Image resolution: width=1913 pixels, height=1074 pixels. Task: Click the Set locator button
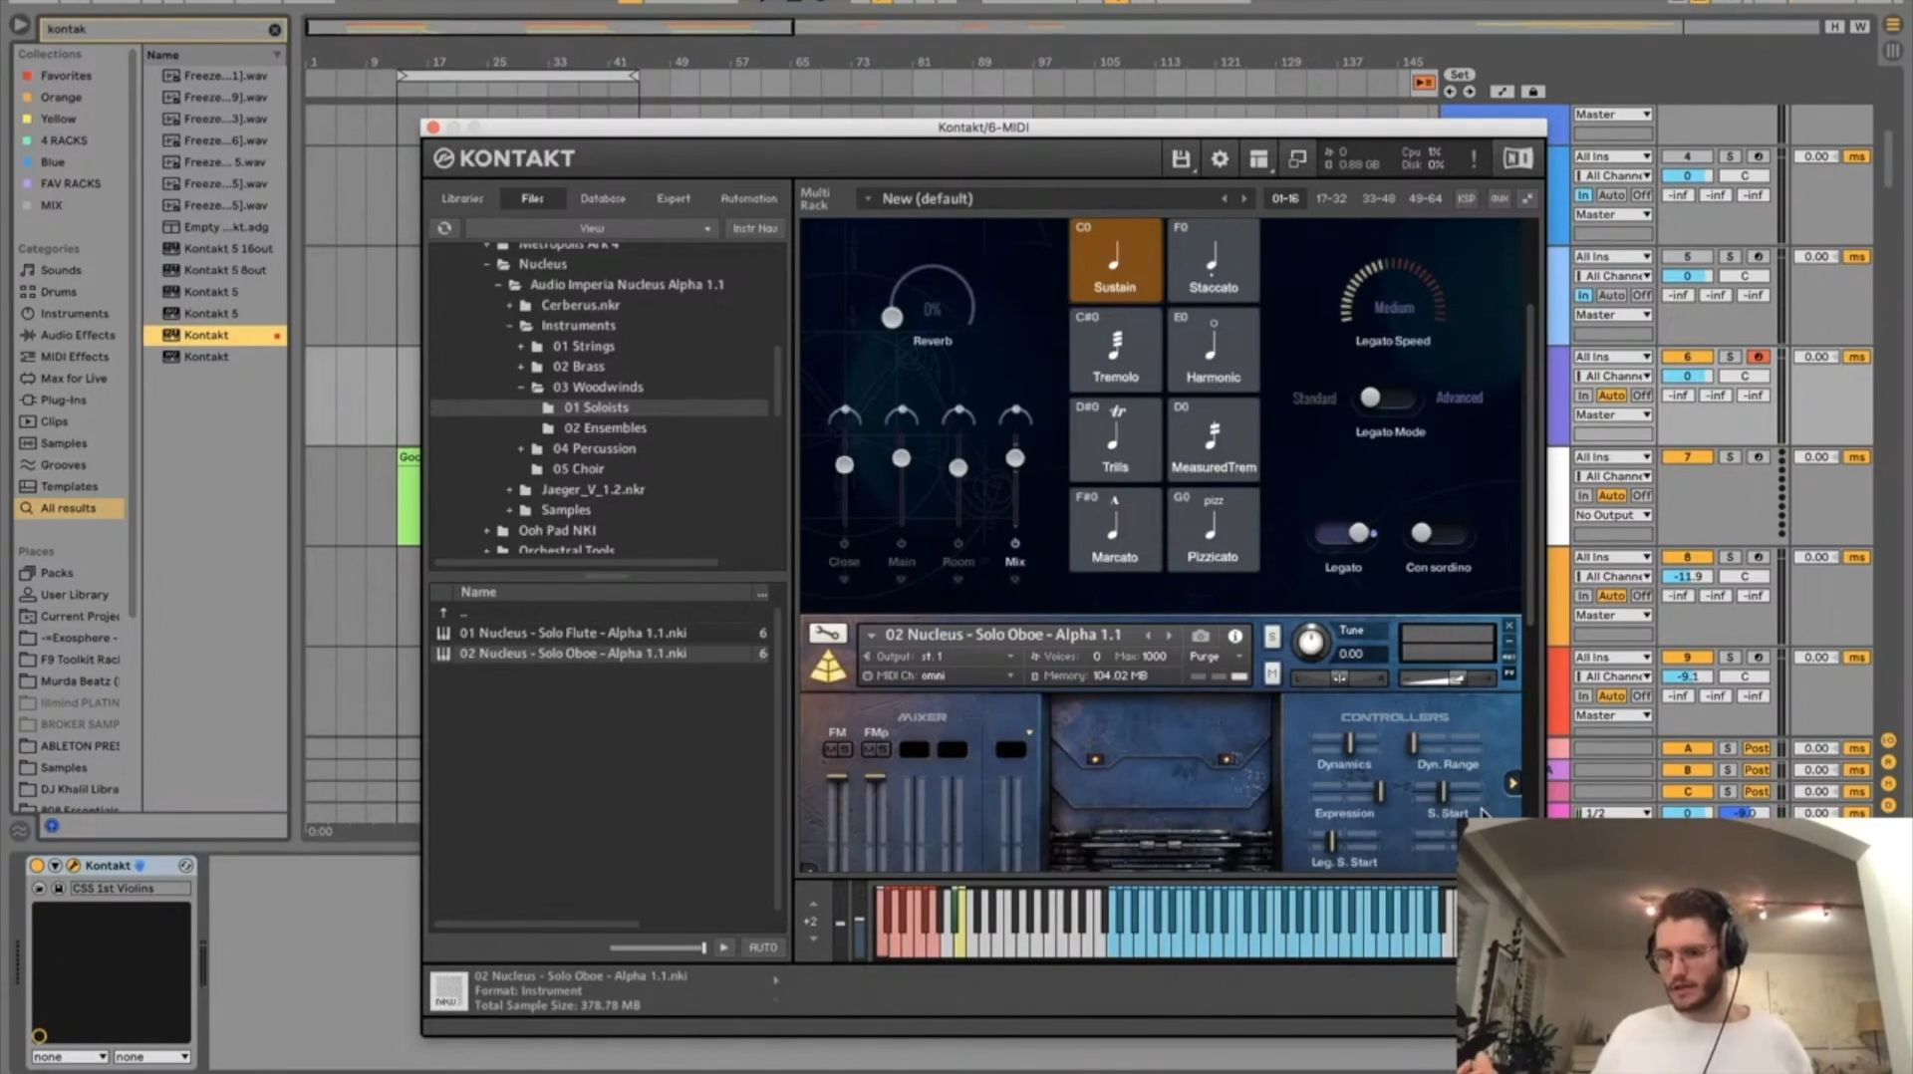coord(1460,75)
